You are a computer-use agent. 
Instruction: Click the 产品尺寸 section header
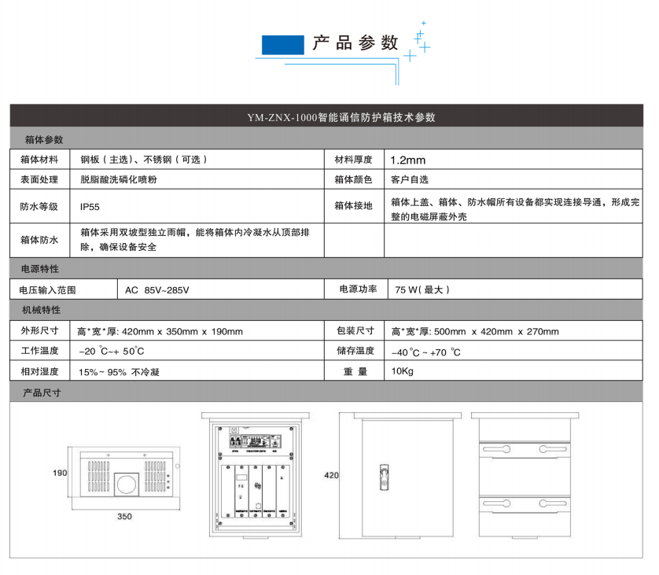[x=42, y=392]
